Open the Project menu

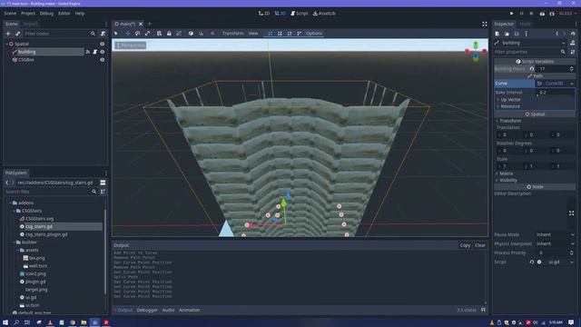tap(28, 14)
